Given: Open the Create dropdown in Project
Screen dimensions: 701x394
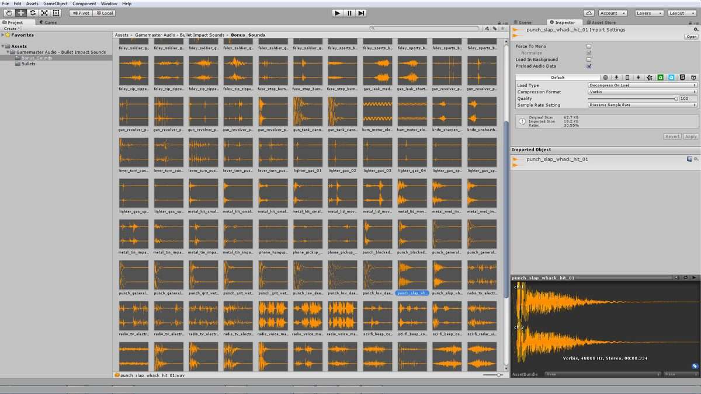Looking at the screenshot, I should click(x=12, y=29).
